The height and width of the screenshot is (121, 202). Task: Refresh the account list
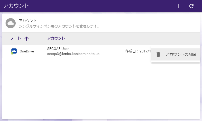[x=191, y=6]
